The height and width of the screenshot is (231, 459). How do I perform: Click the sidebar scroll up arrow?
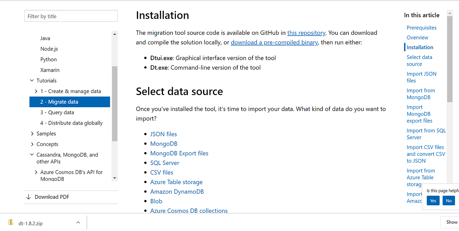click(x=115, y=34)
